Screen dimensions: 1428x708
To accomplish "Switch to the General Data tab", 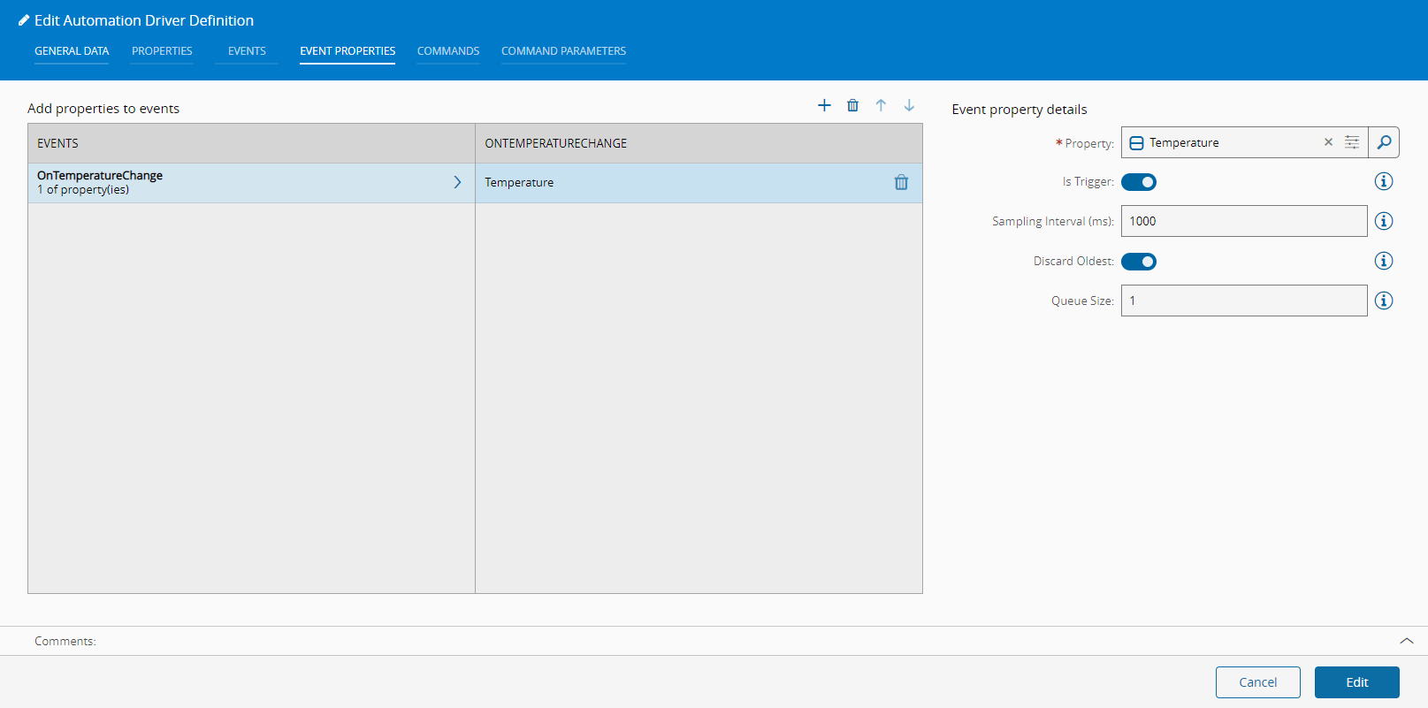I will (72, 51).
